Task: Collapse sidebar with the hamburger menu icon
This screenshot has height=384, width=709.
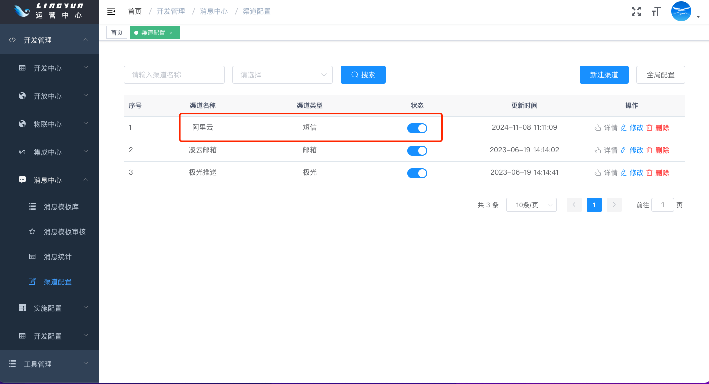Action: [x=111, y=11]
